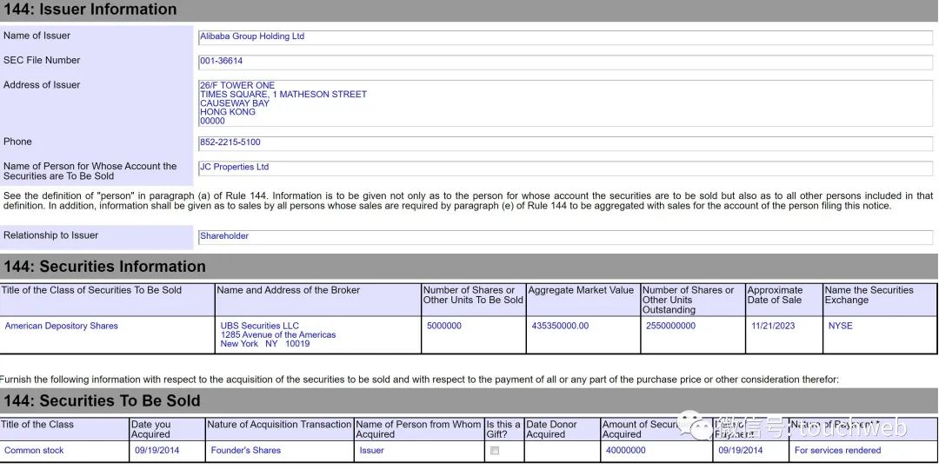The height and width of the screenshot is (469, 939).
Task: Click the 5000000 shares to be sold value
Action: (x=443, y=326)
